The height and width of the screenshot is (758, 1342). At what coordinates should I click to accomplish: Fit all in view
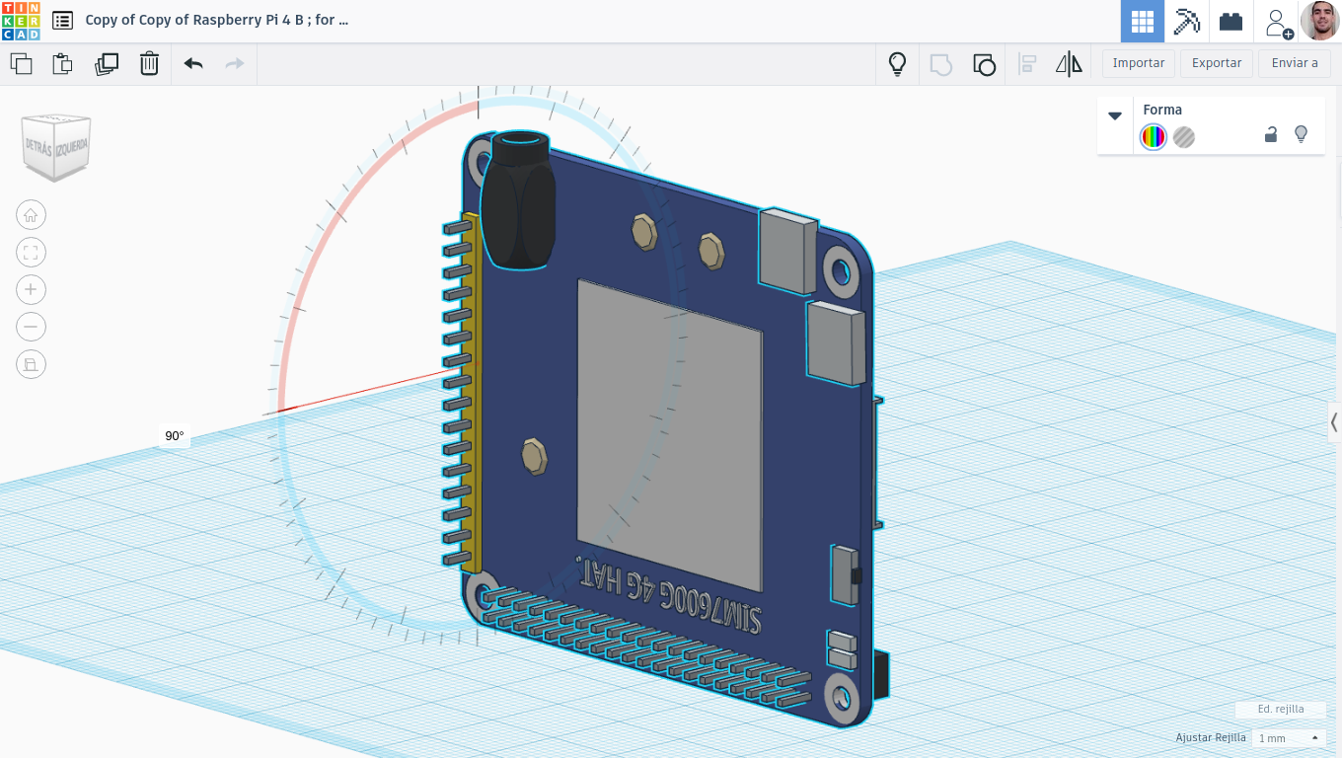(31, 253)
